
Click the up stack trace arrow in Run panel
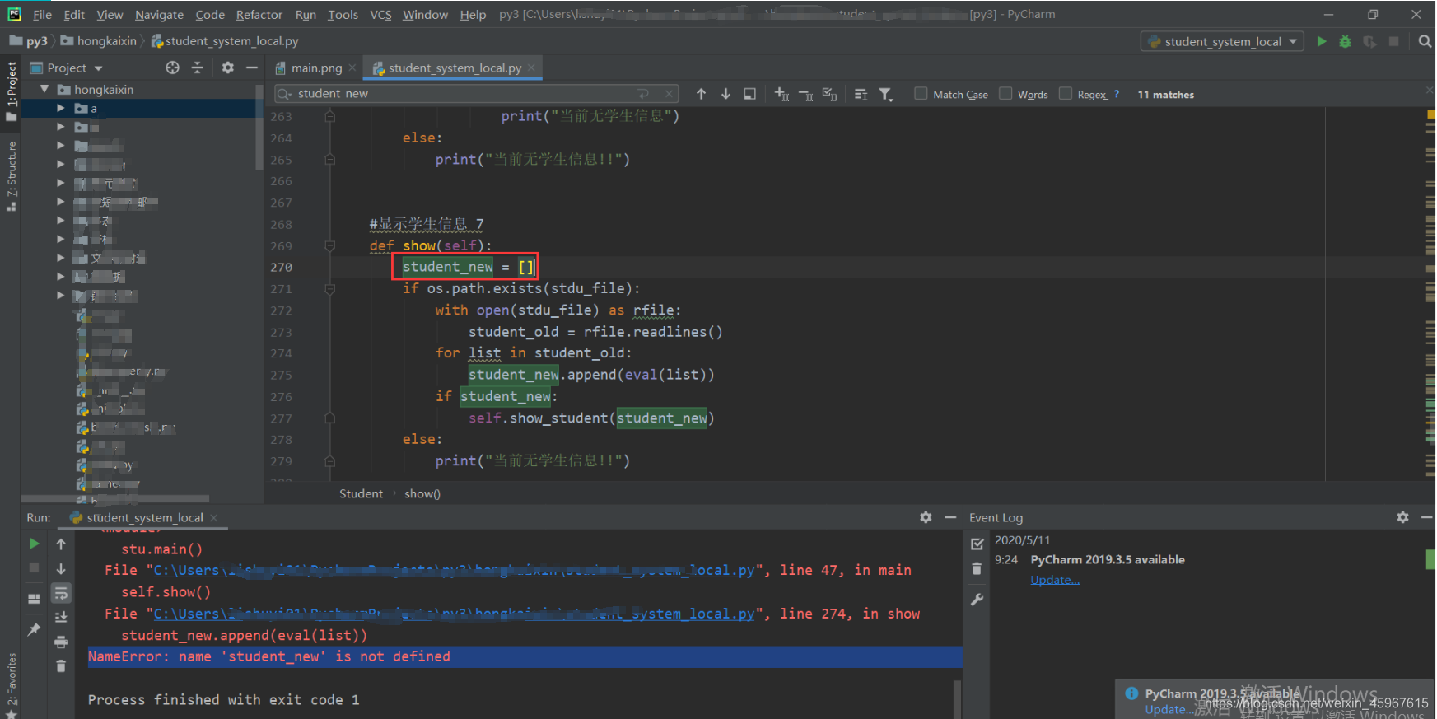tap(61, 544)
